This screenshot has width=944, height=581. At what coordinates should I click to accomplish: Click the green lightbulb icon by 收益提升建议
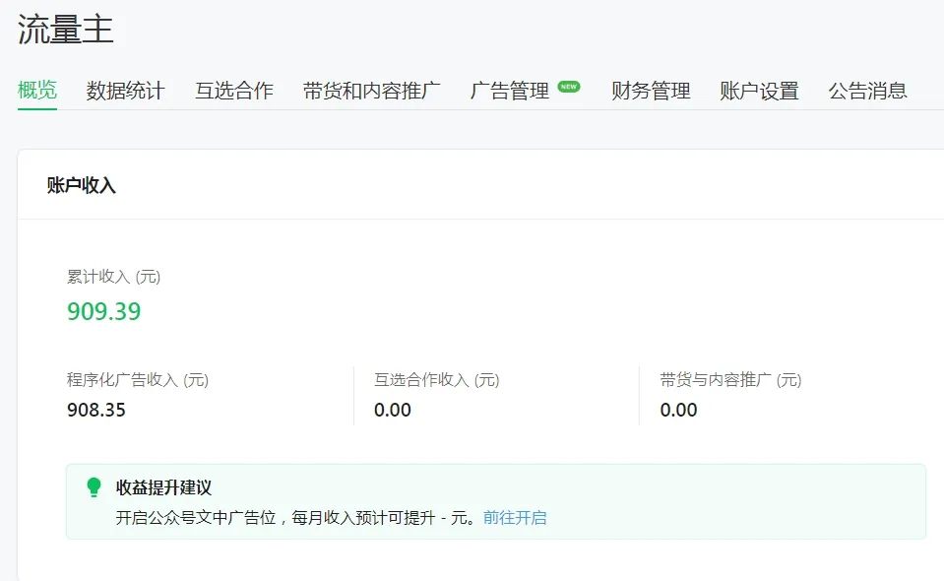(94, 487)
